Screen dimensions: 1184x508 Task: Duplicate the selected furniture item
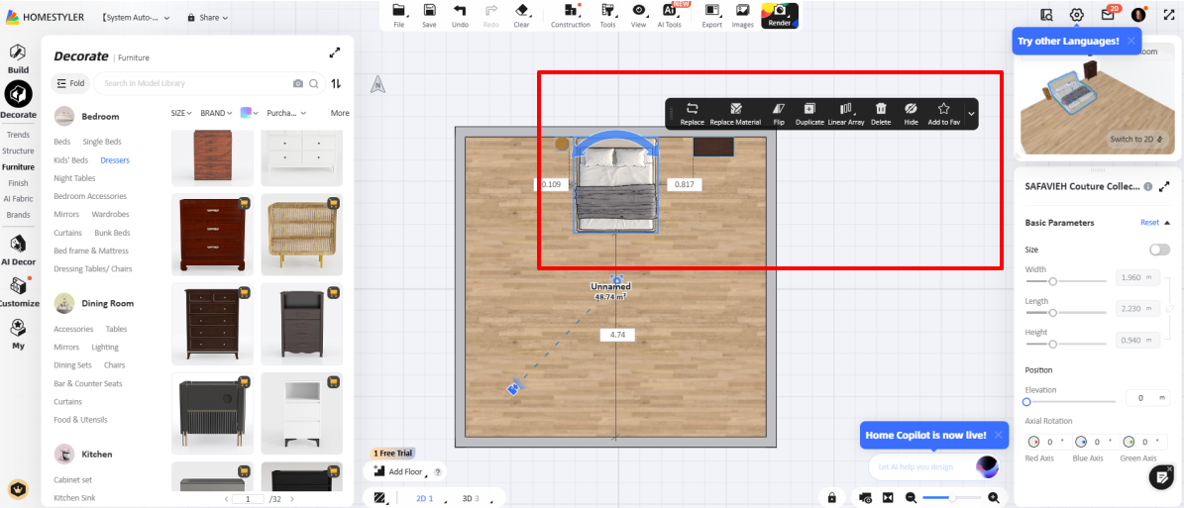click(809, 113)
